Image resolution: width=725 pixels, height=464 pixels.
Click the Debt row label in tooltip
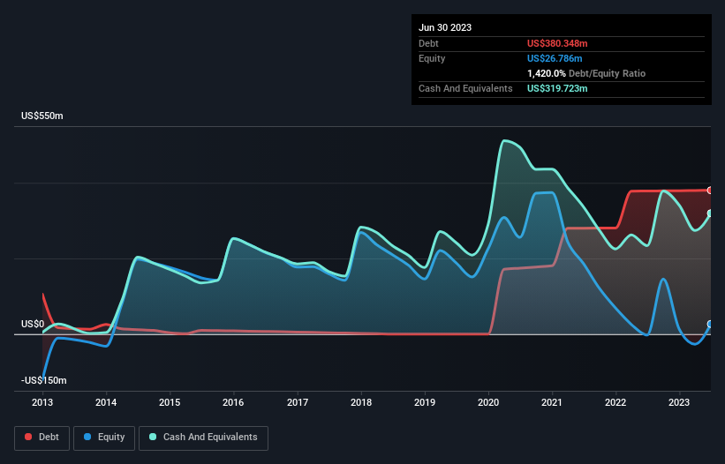428,43
